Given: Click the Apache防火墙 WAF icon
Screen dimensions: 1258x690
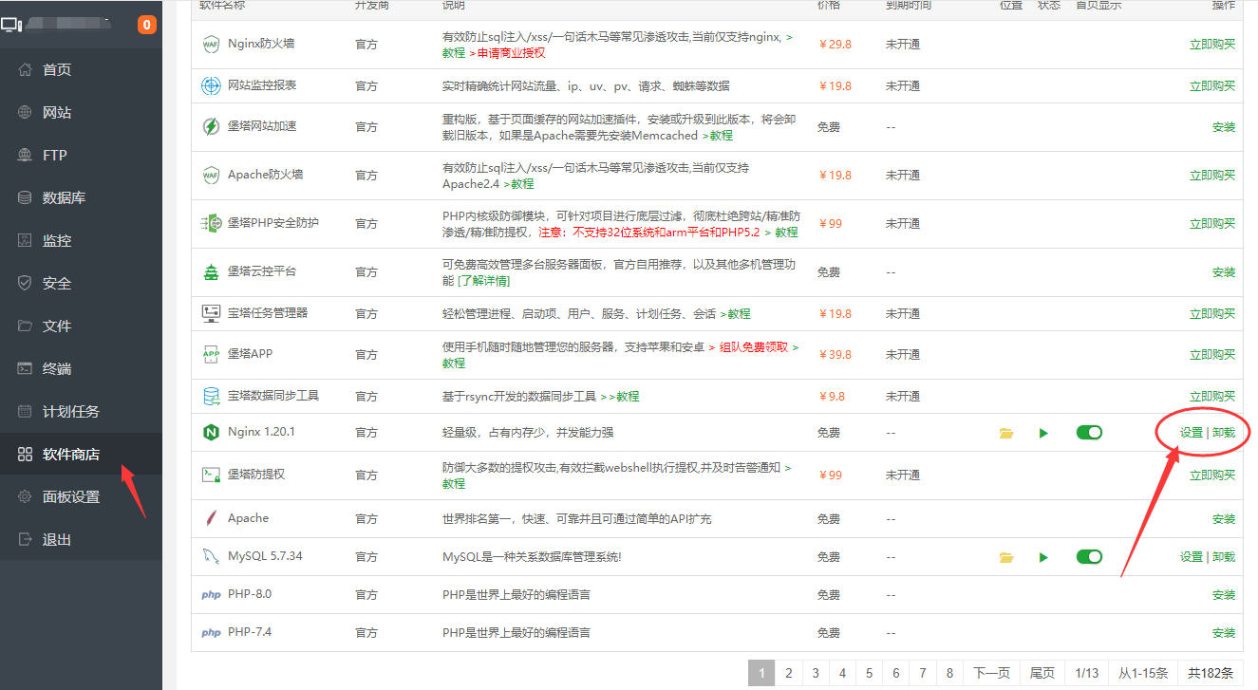Looking at the screenshot, I should pos(211,175).
